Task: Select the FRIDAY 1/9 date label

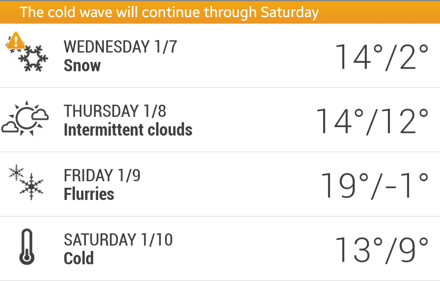Action: coord(102,176)
